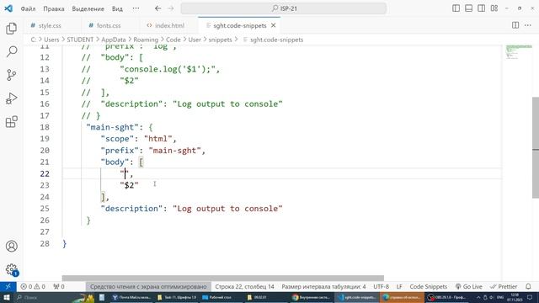Screen dimensions: 539x303
Task: Click the Code breadcrumb segment
Action: (x=173, y=40)
